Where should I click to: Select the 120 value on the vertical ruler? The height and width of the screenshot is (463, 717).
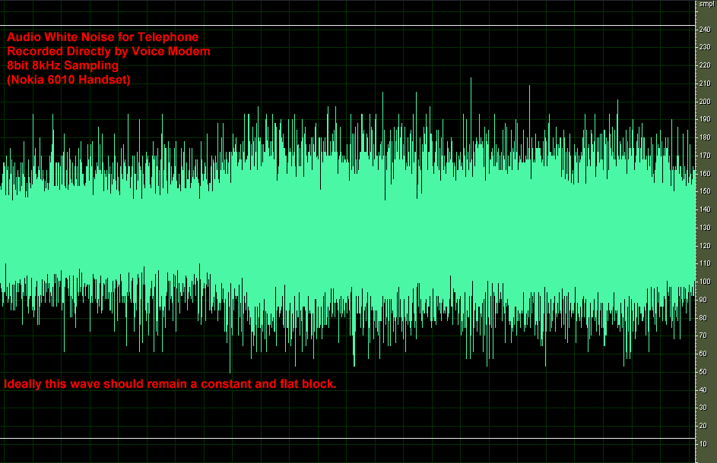click(x=705, y=246)
